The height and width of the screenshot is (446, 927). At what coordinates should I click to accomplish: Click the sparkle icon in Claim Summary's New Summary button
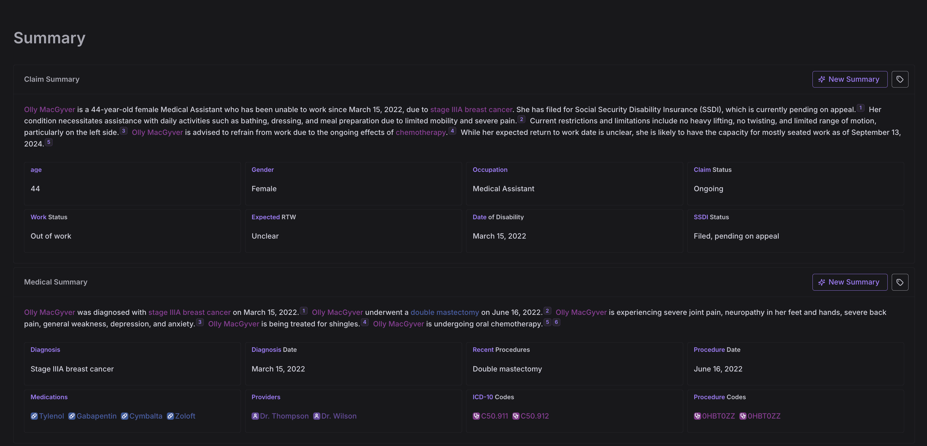[822, 79]
